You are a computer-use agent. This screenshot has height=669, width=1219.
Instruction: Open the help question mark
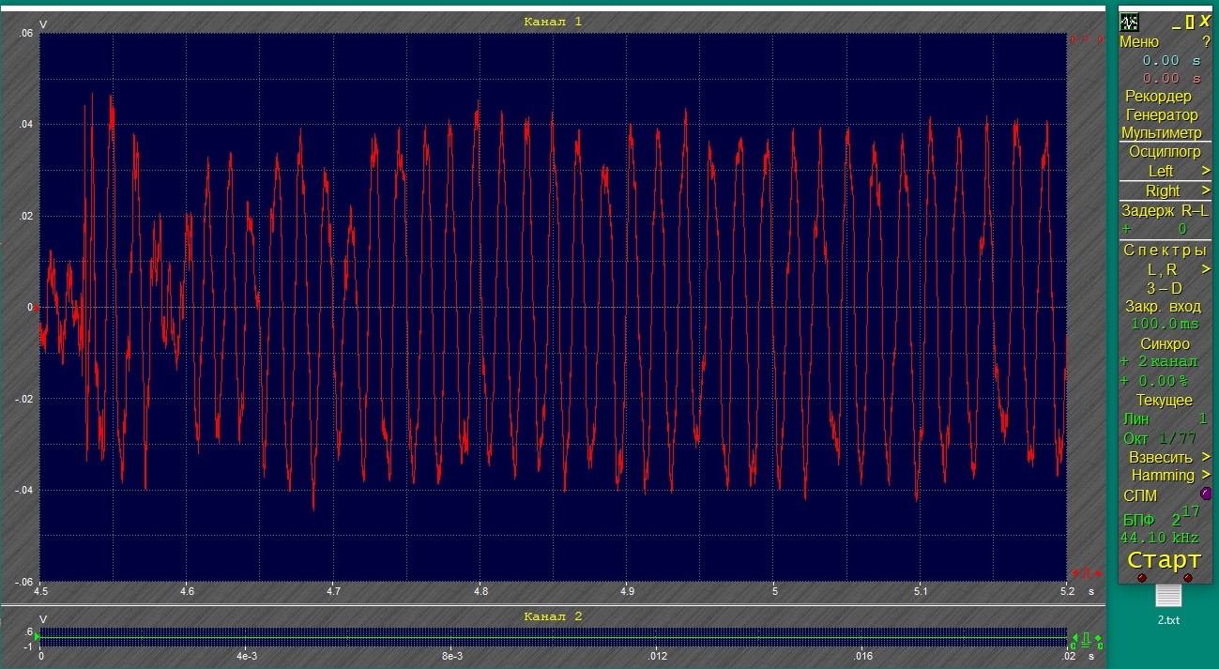click(1206, 41)
